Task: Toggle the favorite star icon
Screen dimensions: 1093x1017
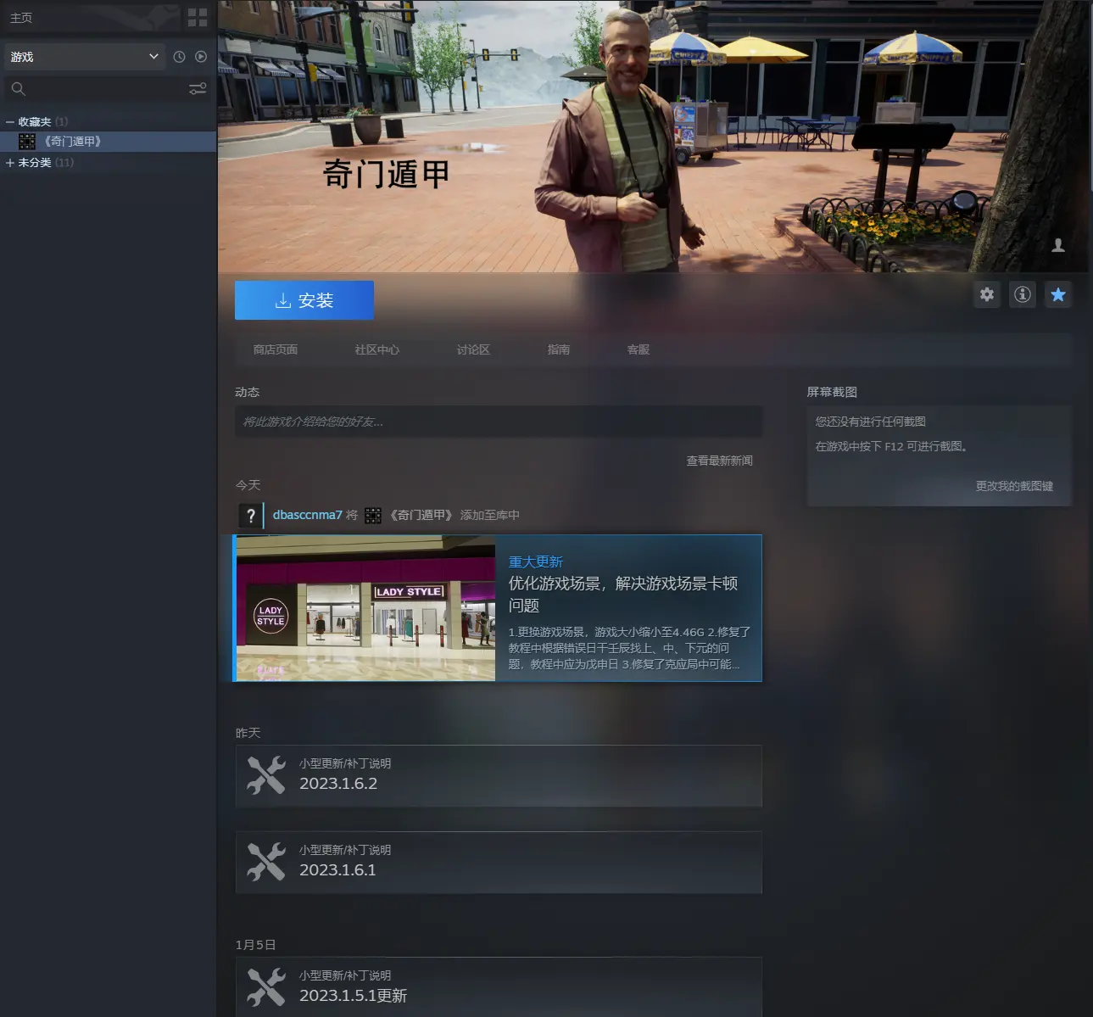Action: tap(1058, 294)
